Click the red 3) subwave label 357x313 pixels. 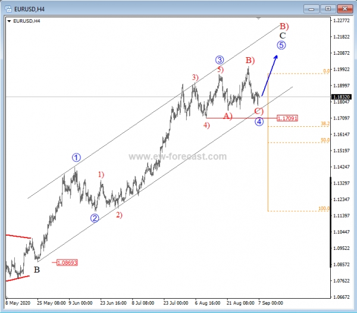tap(195, 77)
